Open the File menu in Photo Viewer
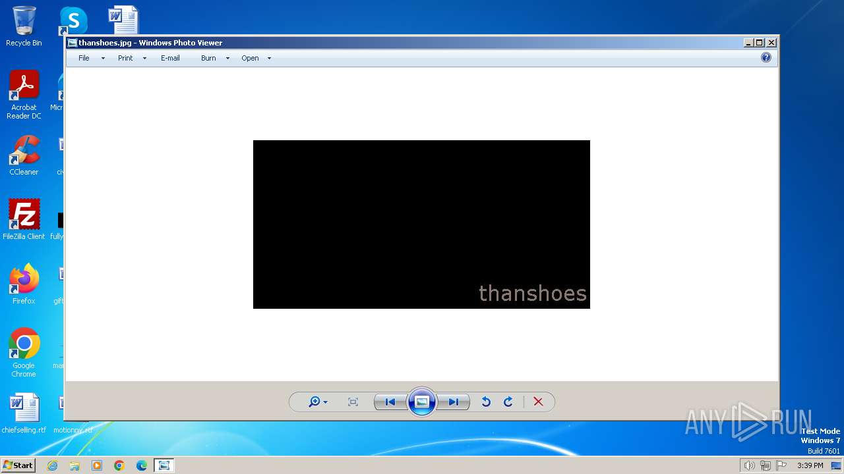 coord(84,58)
